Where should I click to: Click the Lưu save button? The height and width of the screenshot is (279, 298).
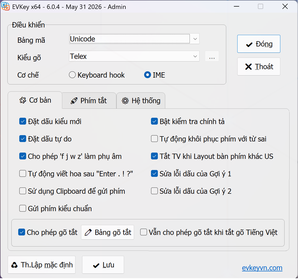tap(103, 265)
